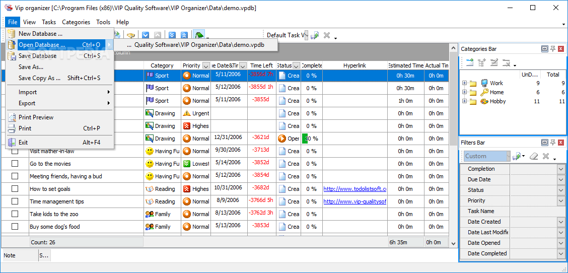568x273 pixels.
Task: Click the grayed single-chevron up arrow icon
Action: [157, 35]
